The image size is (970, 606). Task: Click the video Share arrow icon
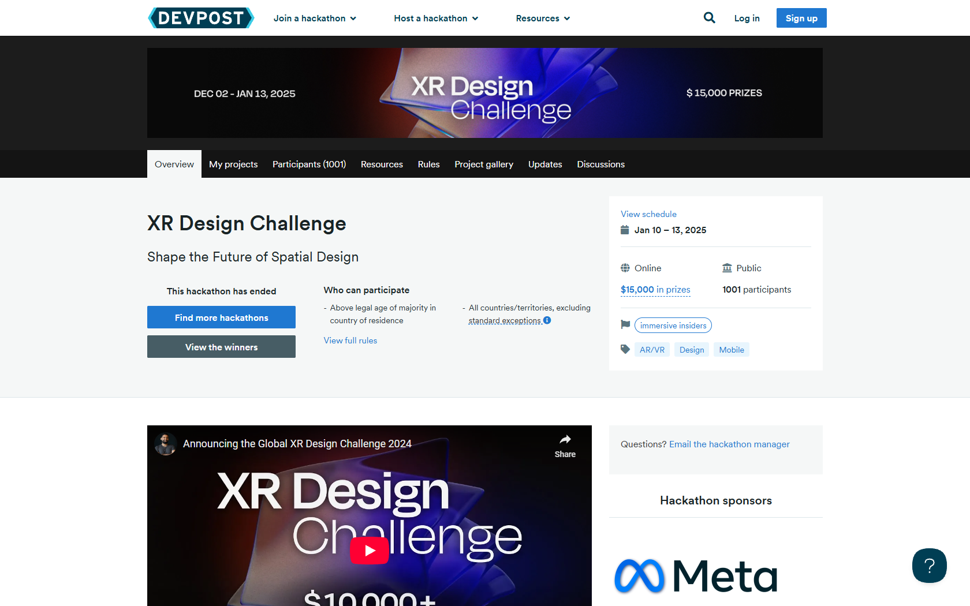tap(565, 440)
